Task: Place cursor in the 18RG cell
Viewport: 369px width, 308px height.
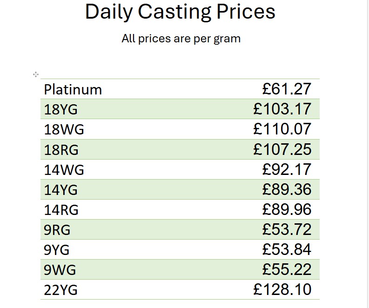Action: (x=61, y=150)
